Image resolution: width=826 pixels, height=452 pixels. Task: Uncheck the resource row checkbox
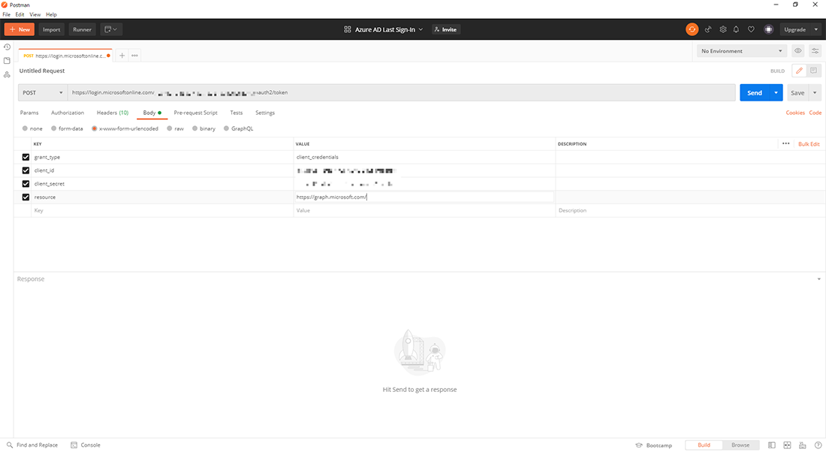26,197
